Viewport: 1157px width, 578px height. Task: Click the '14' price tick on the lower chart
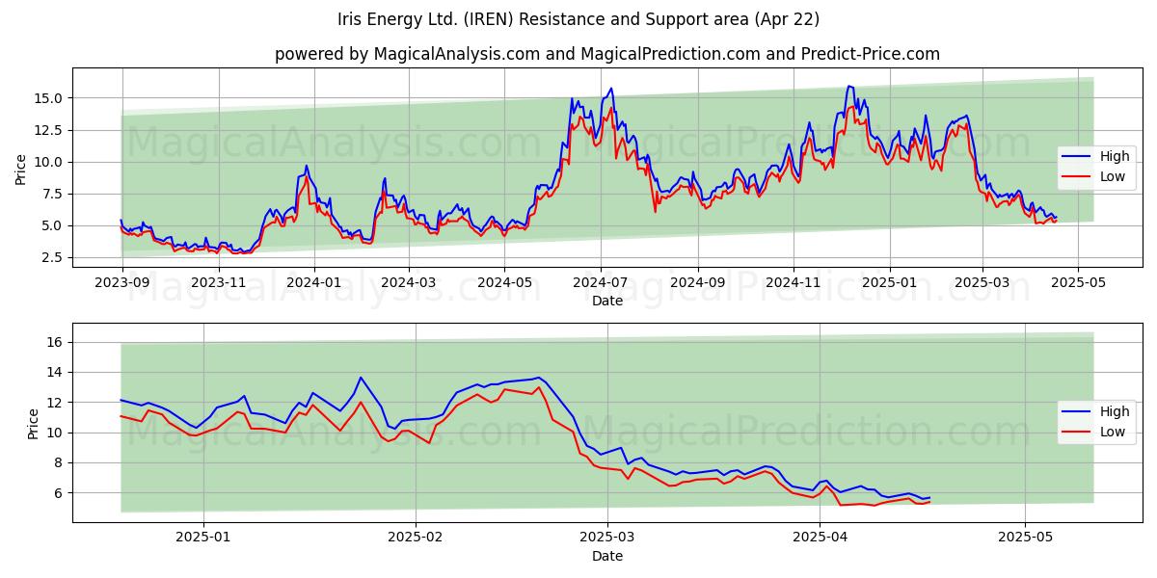[x=55, y=372]
